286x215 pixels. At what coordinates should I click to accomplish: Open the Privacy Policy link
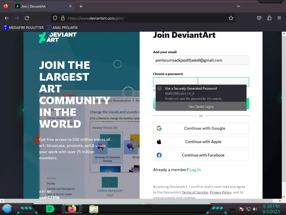tap(221, 192)
